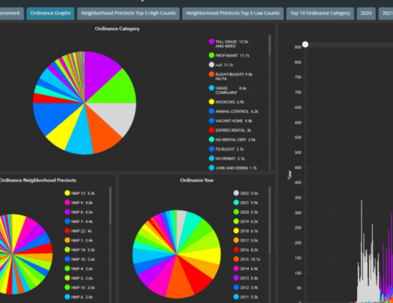Toggle INVOICING 6.9k legend entry
This screenshot has width=393, height=303.
pos(227,102)
